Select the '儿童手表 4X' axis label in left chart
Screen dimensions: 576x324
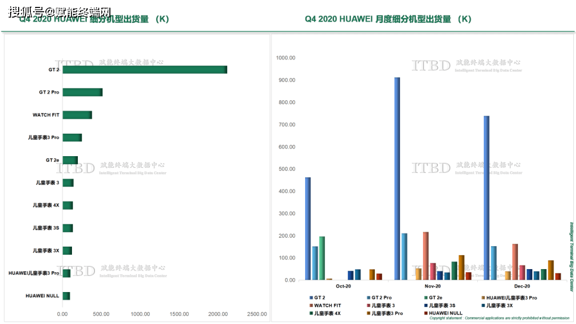pyautogui.click(x=46, y=206)
